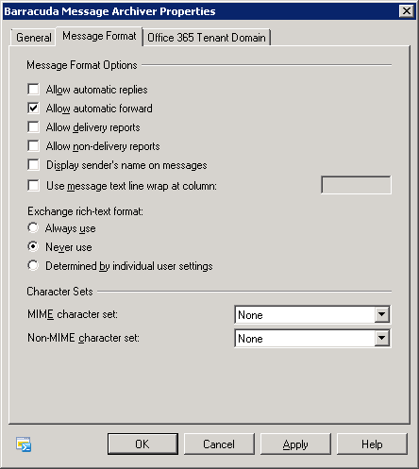Tick the Allow delivery reports checkbox
The image size is (419, 469).
pyautogui.click(x=33, y=127)
